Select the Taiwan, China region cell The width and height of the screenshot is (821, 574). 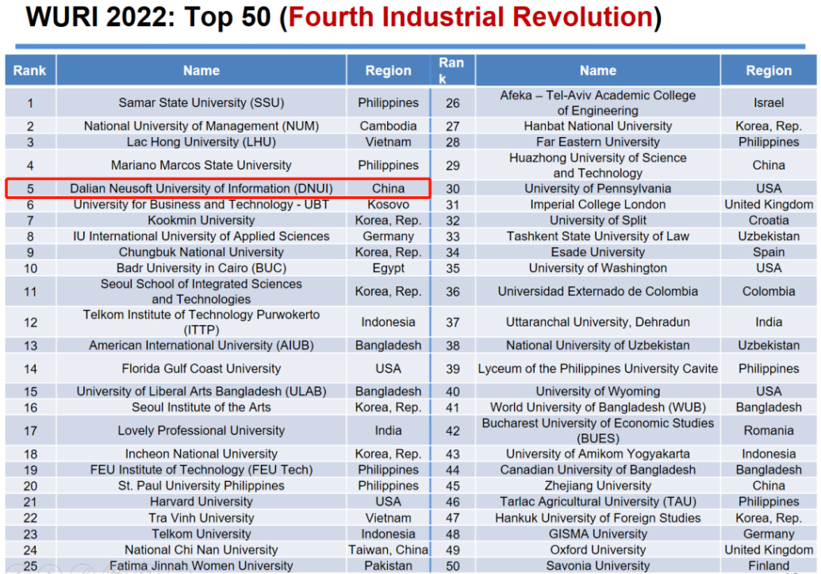click(x=388, y=549)
